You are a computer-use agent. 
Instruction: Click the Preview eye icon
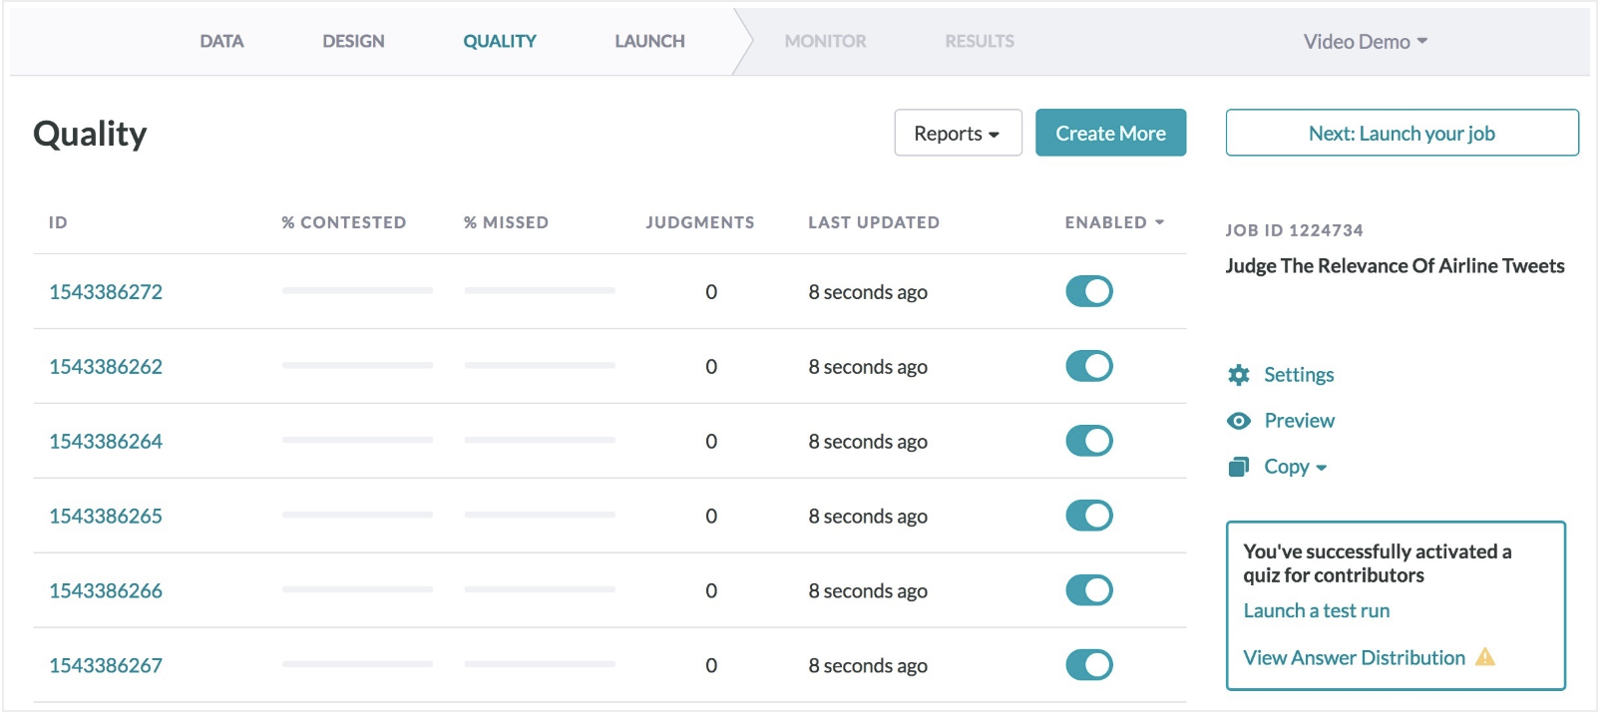click(1238, 421)
